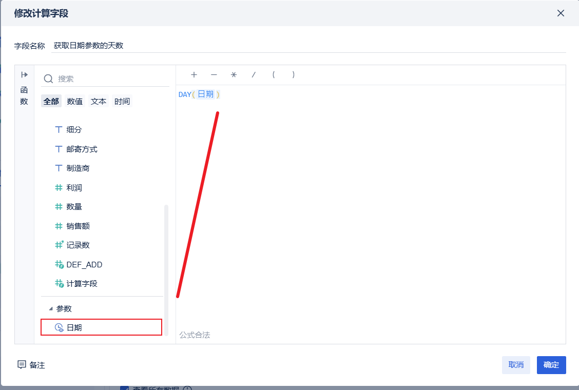This screenshot has height=390, width=579.
Task: Click the 备注 comment icon
Action: click(x=22, y=365)
